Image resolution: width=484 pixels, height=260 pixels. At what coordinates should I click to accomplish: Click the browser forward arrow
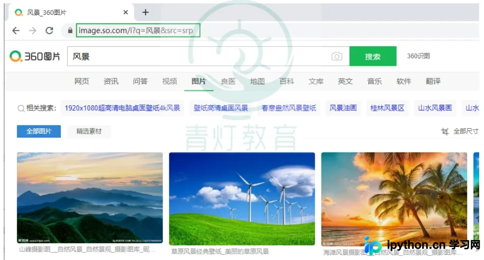[32, 30]
